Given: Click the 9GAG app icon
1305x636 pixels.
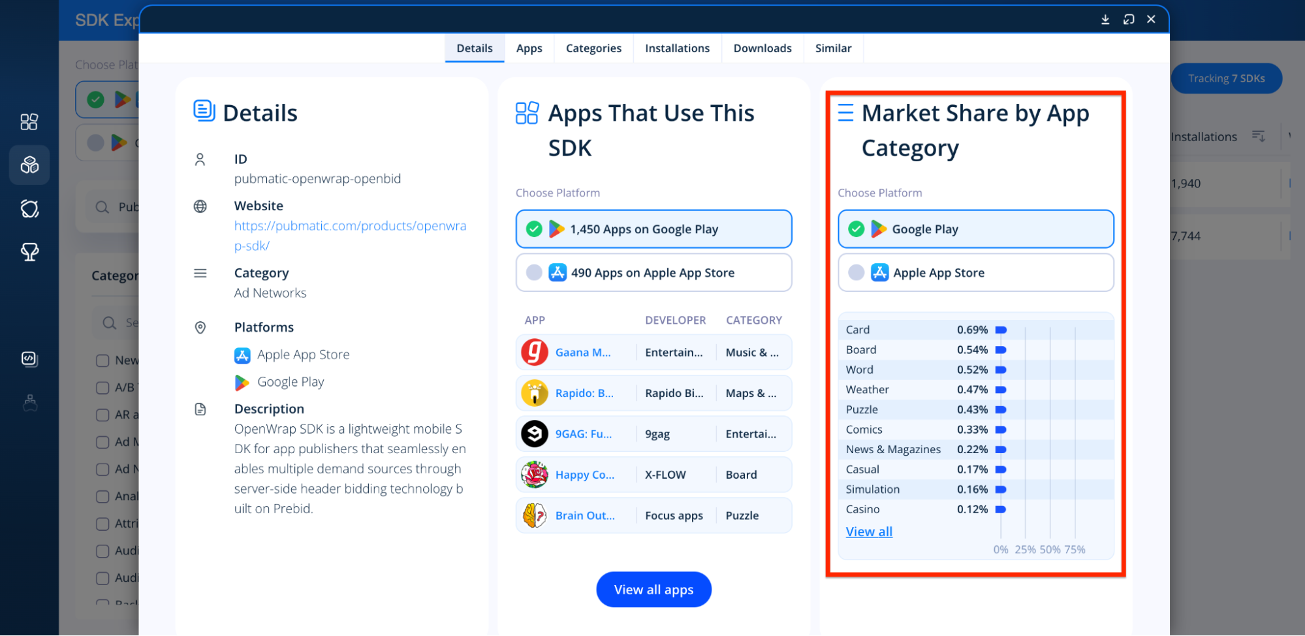Looking at the screenshot, I should 534,434.
